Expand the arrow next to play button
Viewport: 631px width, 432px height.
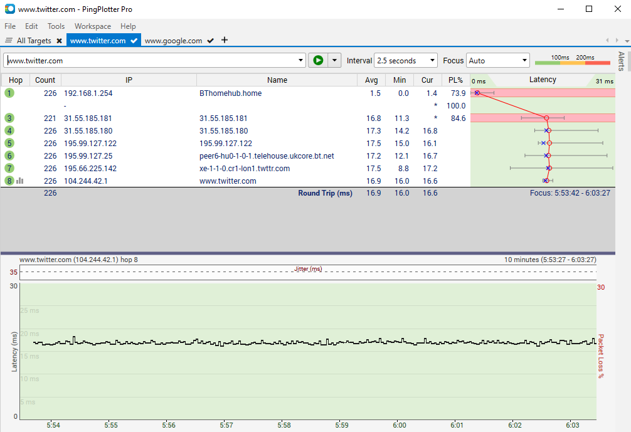click(334, 61)
